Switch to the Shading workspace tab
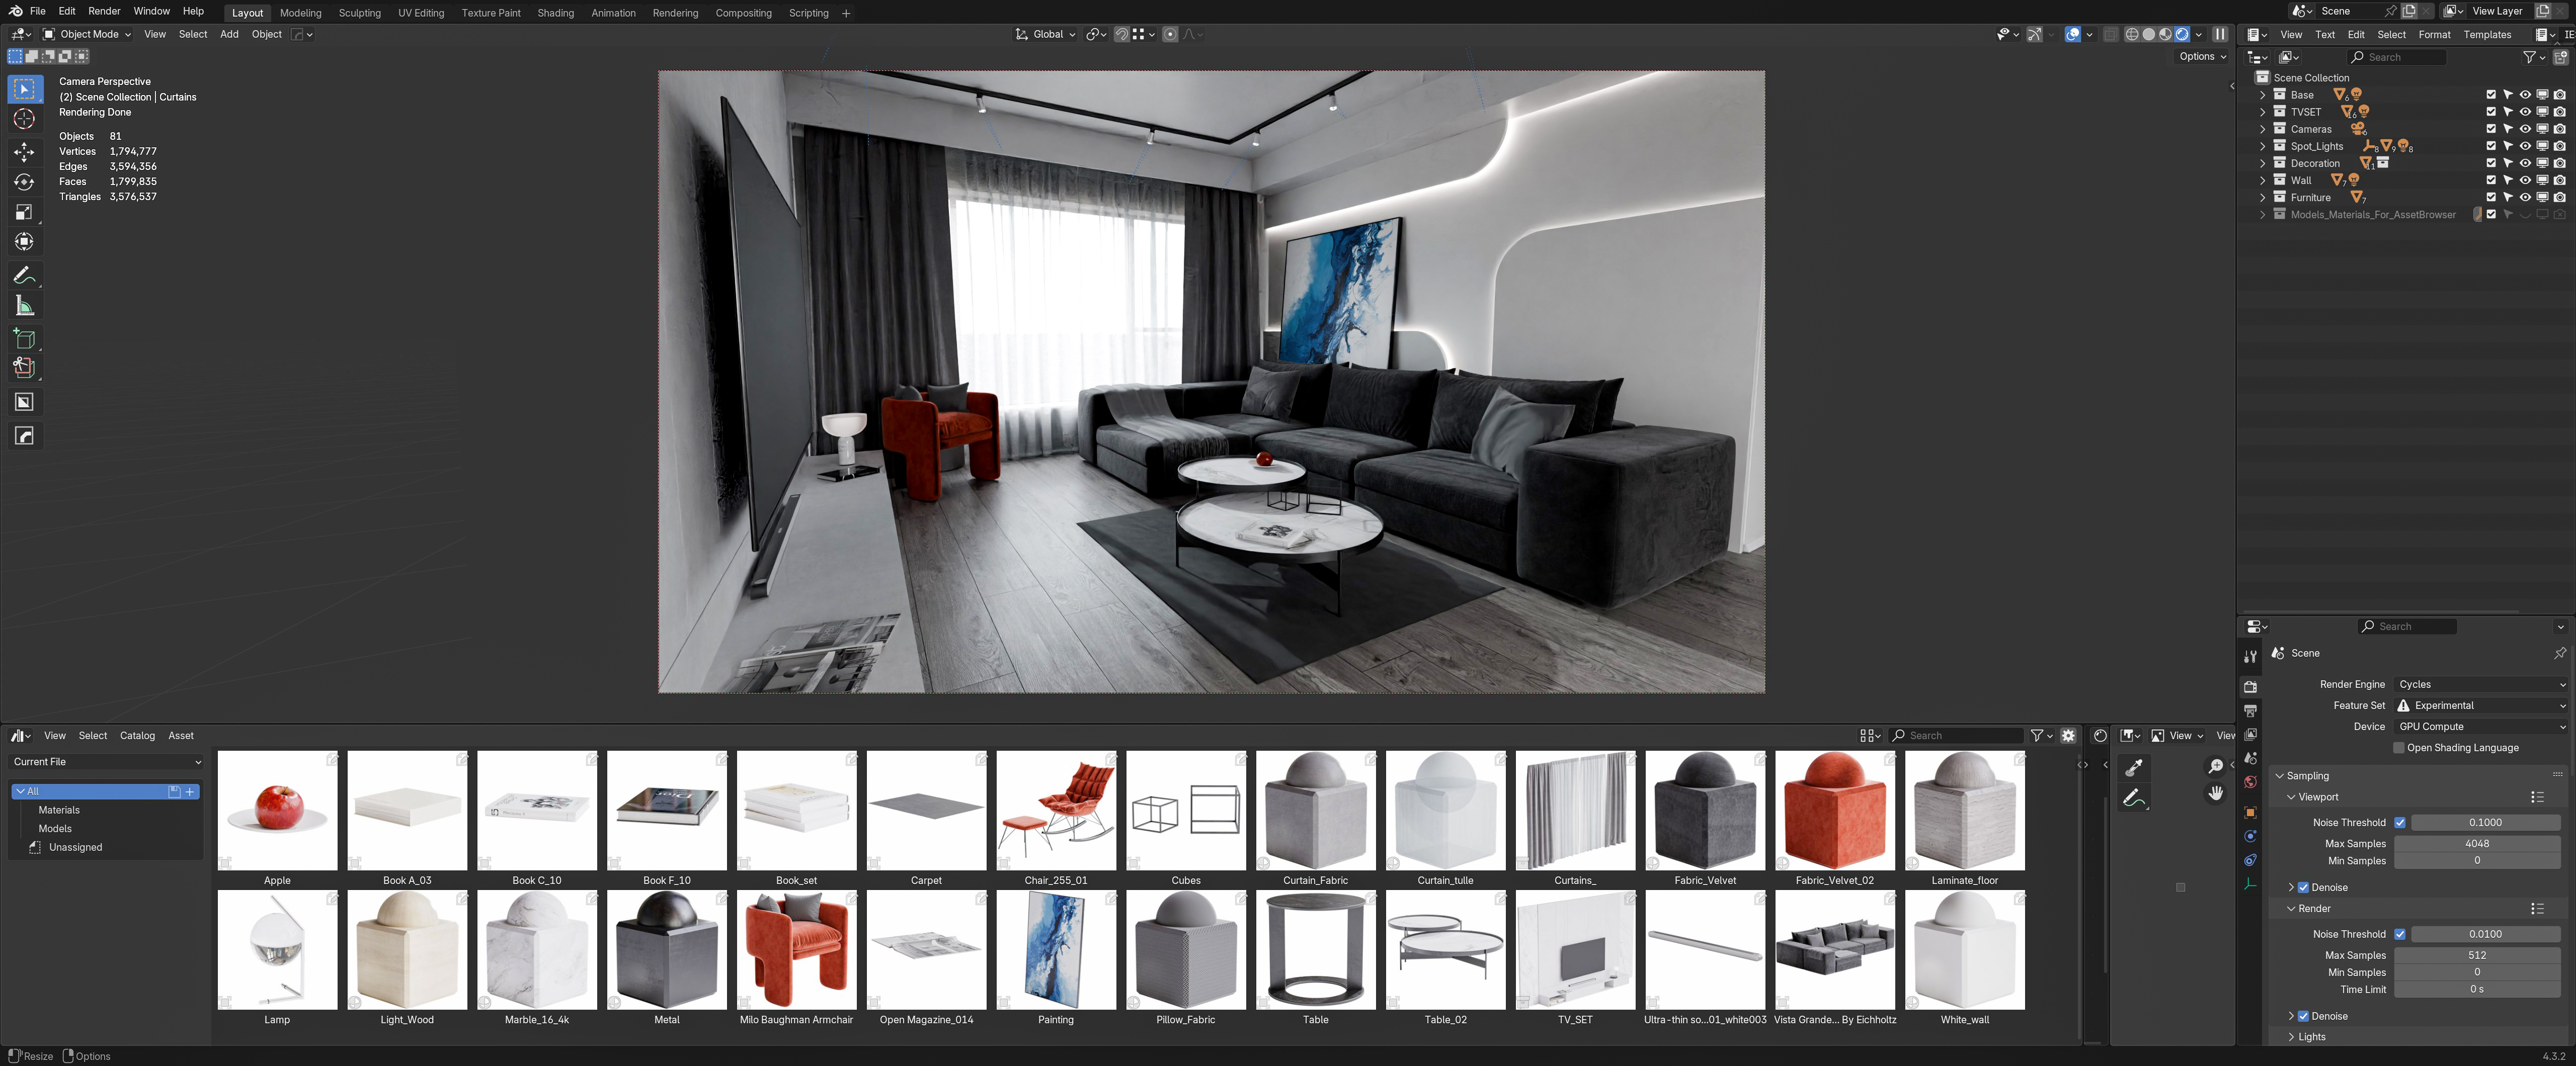The image size is (2576, 1066). coord(555,13)
